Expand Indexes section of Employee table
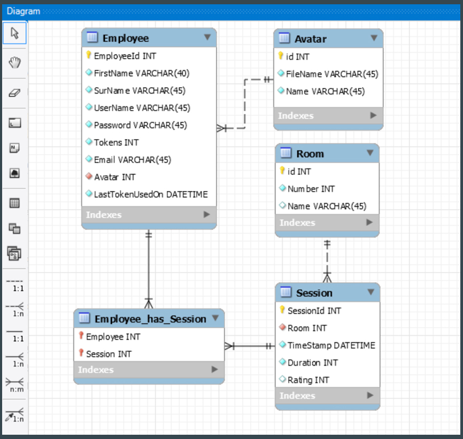 tap(207, 214)
